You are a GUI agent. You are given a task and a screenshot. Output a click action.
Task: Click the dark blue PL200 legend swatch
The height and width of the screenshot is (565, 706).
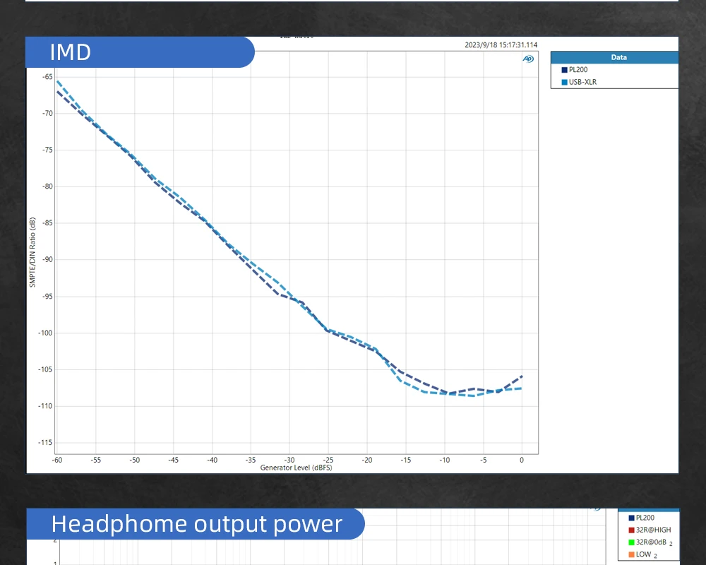(x=564, y=70)
